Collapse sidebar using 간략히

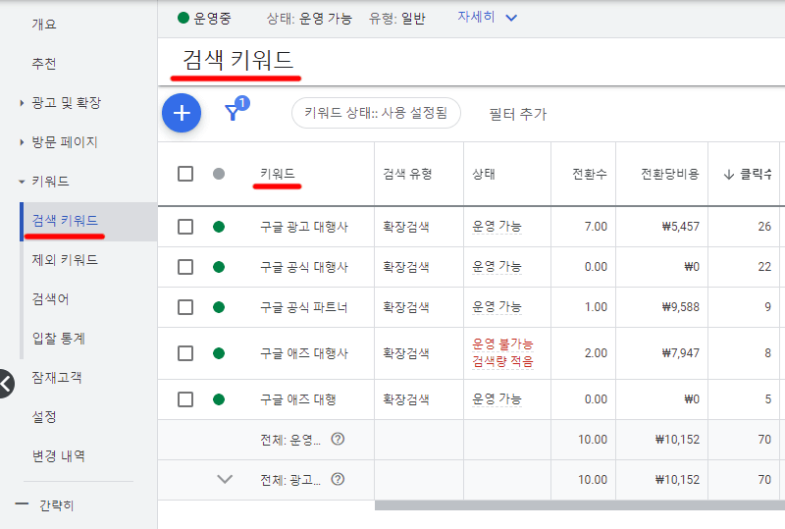pyautogui.click(x=45, y=504)
